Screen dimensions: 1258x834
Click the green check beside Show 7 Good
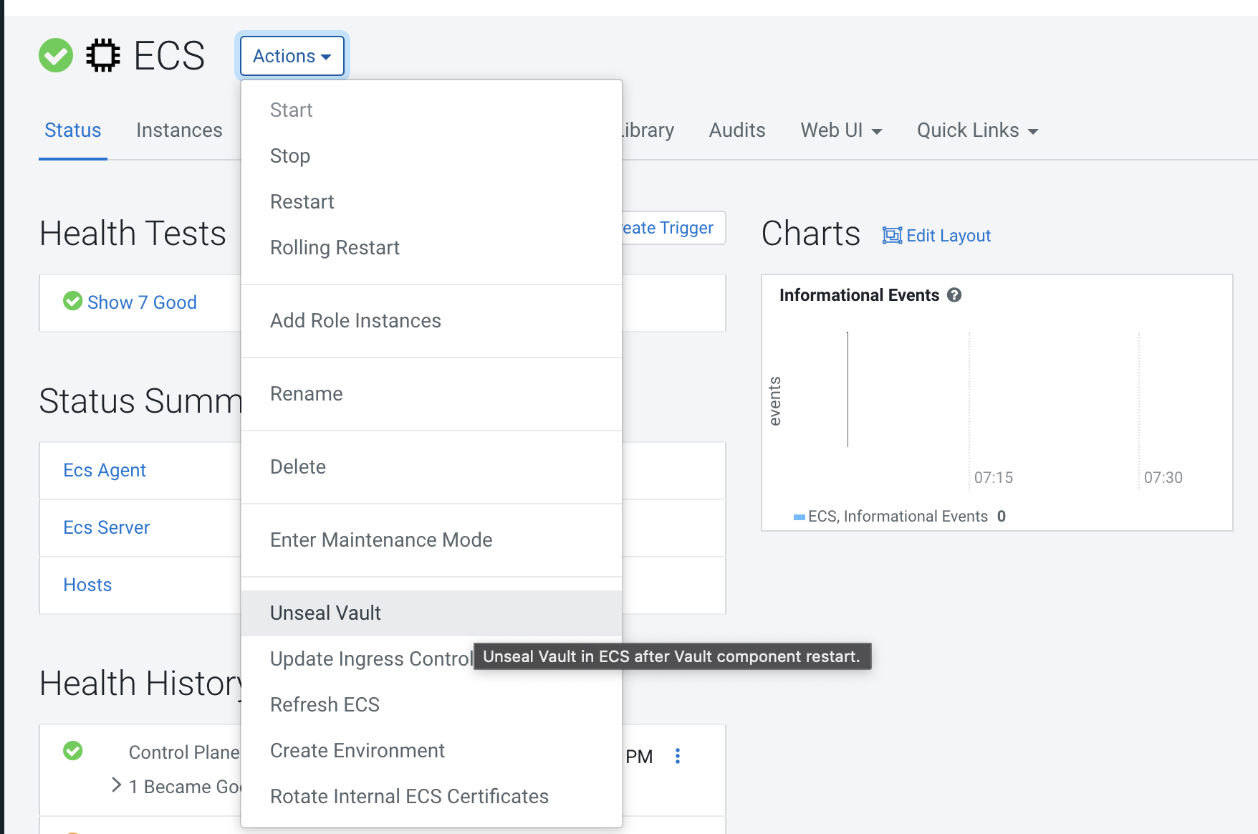tap(73, 301)
